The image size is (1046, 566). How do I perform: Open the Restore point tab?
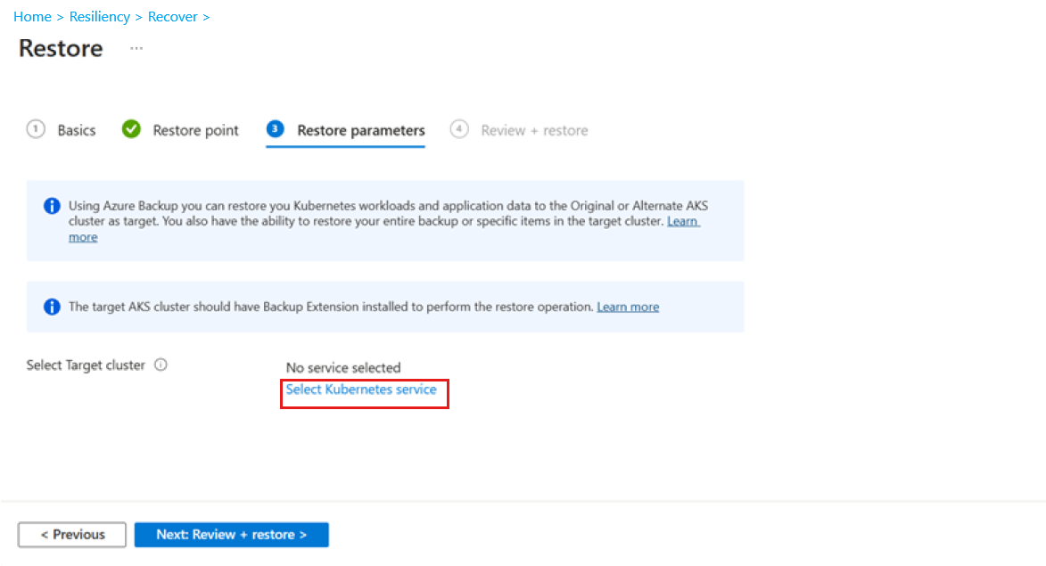point(195,129)
